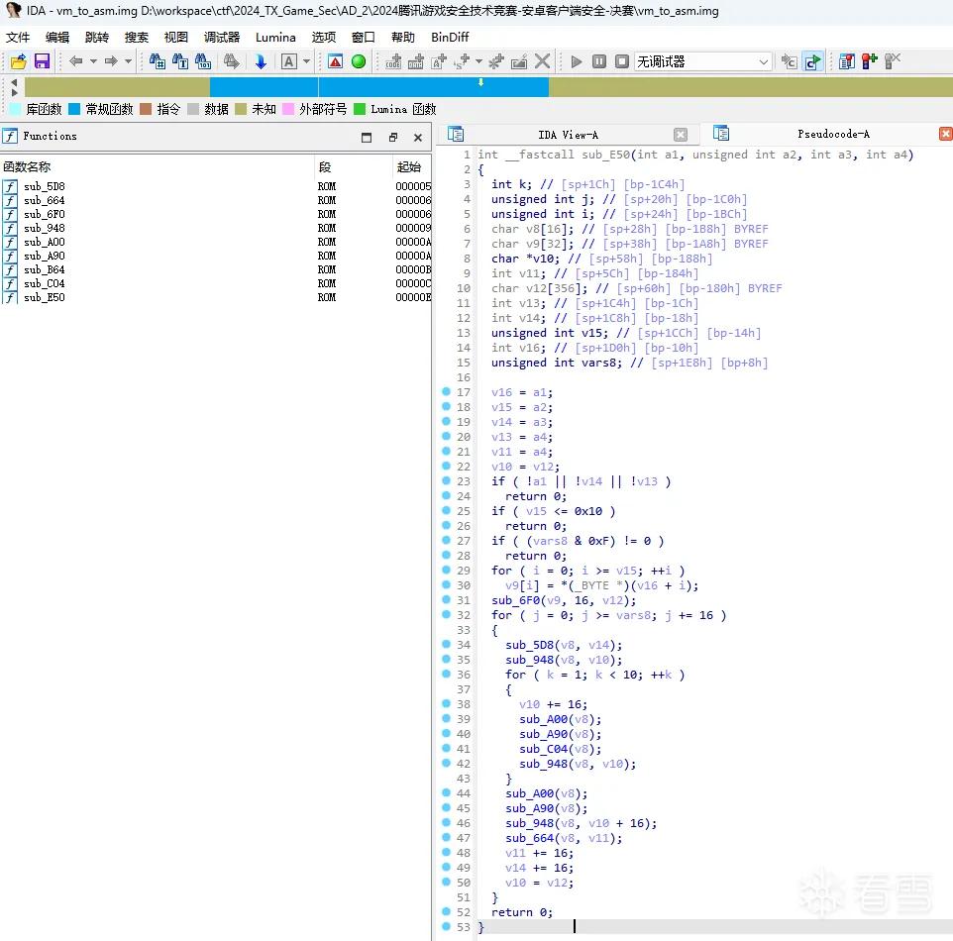
Task: Jump back with the left arrow
Action: (x=76, y=61)
